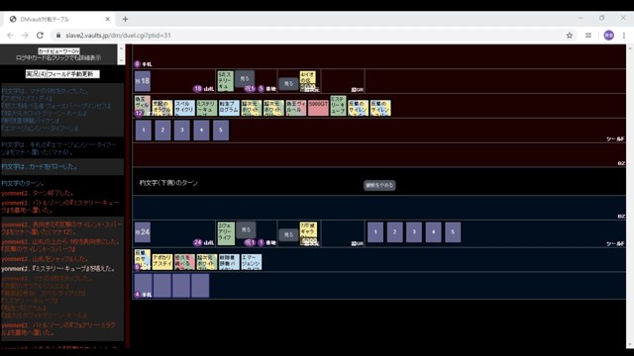Viewport: 634px width, 356px height.
Task: Click opponent's shield card number 1
Action: (143, 130)
